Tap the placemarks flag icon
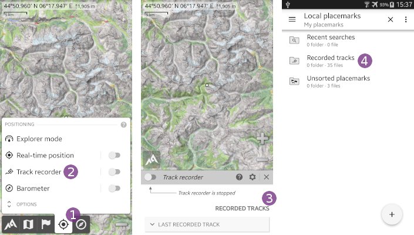Image resolution: width=414 pixels, height=235 pixels. pyautogui.click(x=46, y=224)
